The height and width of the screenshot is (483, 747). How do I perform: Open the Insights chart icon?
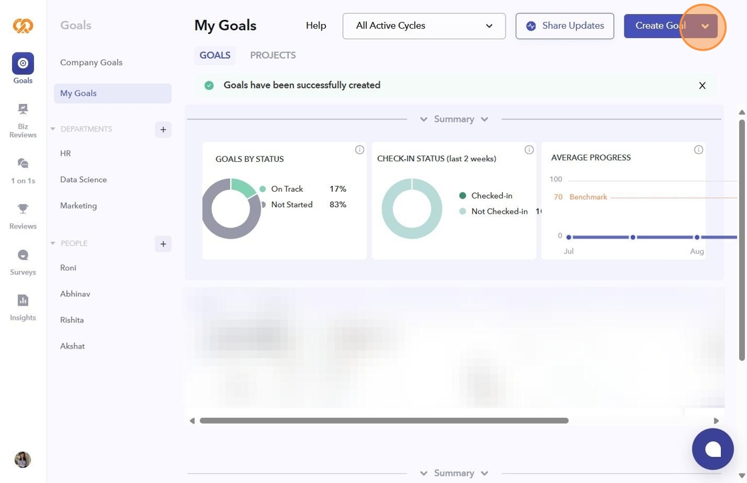click(x=23, y=300)
